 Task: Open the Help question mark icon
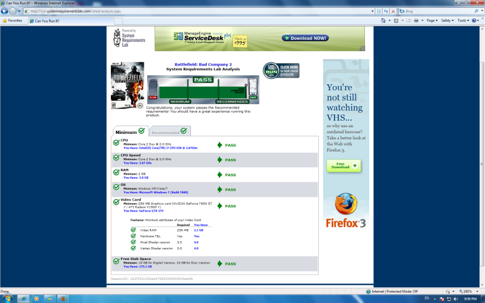coord(475,20)
